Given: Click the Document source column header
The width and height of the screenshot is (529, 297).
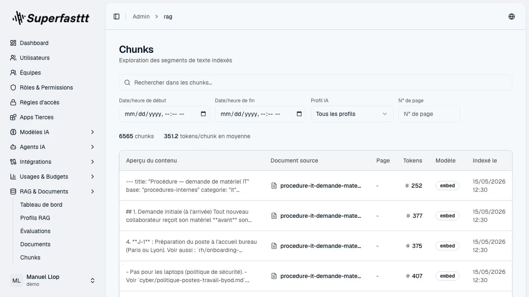Looking at the screenshot, I should [x=294, y=160].
